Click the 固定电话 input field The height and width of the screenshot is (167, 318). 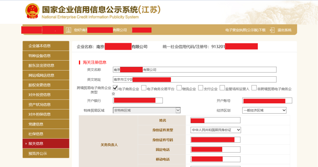tap(215, 150)
